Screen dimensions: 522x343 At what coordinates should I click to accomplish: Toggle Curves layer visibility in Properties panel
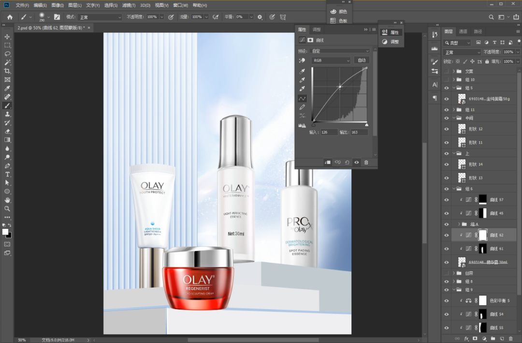[357, 163]
